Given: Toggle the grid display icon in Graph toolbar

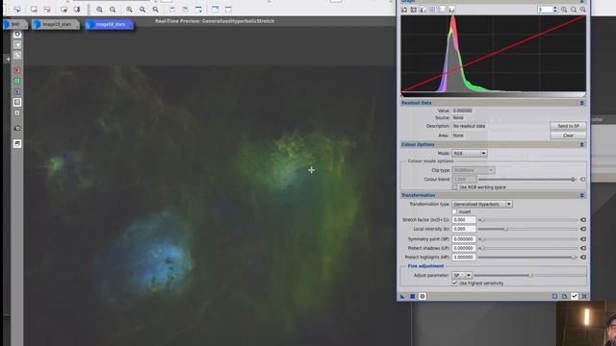Looking at the screenshot, I should (x=432, y=9).
